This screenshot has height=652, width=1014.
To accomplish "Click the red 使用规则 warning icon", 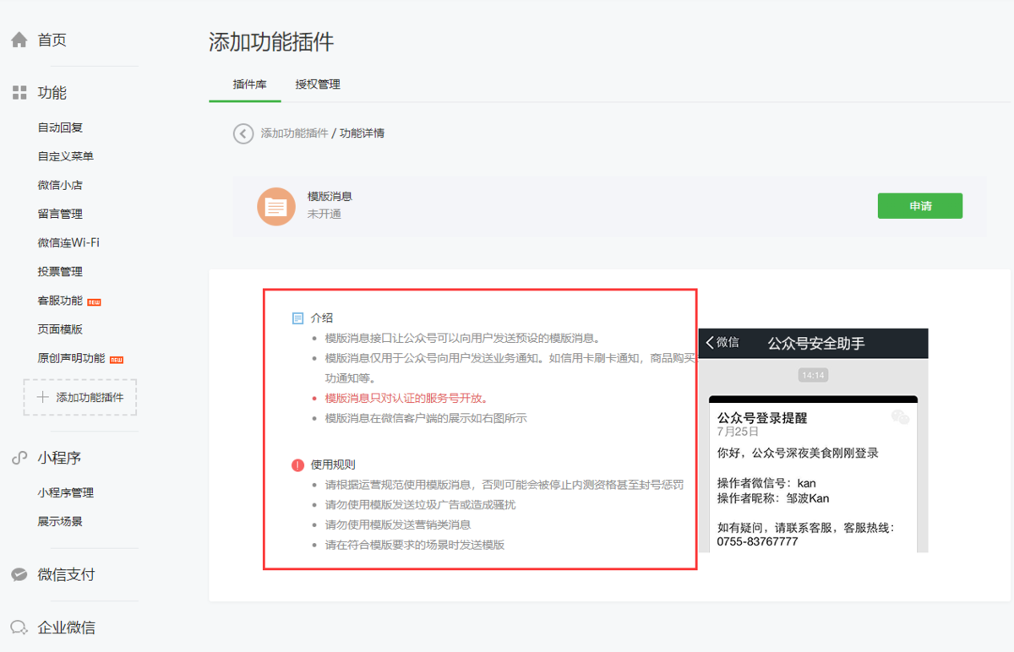I will [297, 465].
